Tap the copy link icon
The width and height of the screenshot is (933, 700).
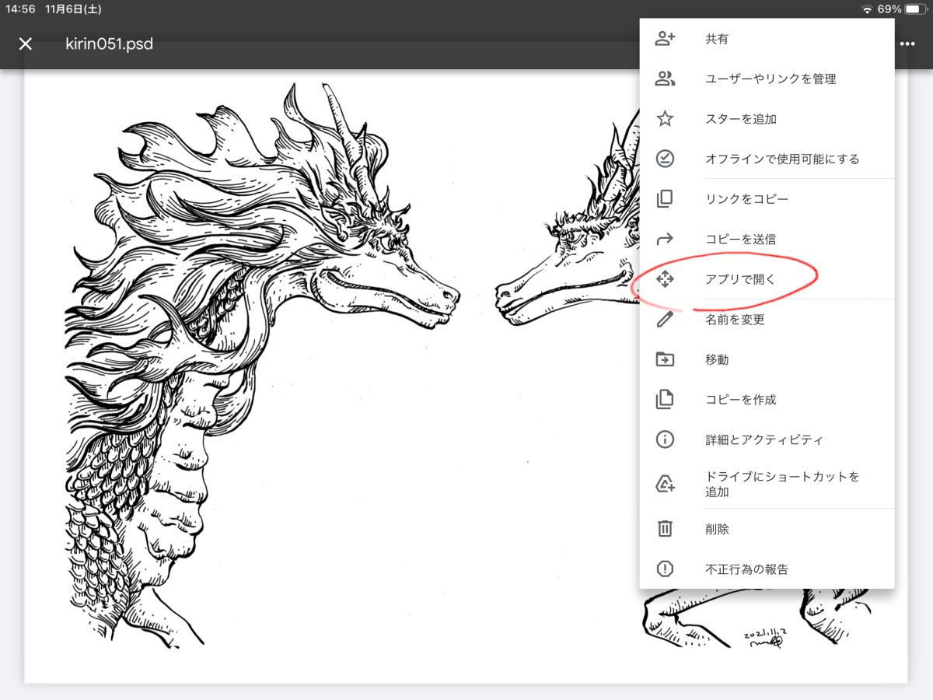tap(665, 199)
